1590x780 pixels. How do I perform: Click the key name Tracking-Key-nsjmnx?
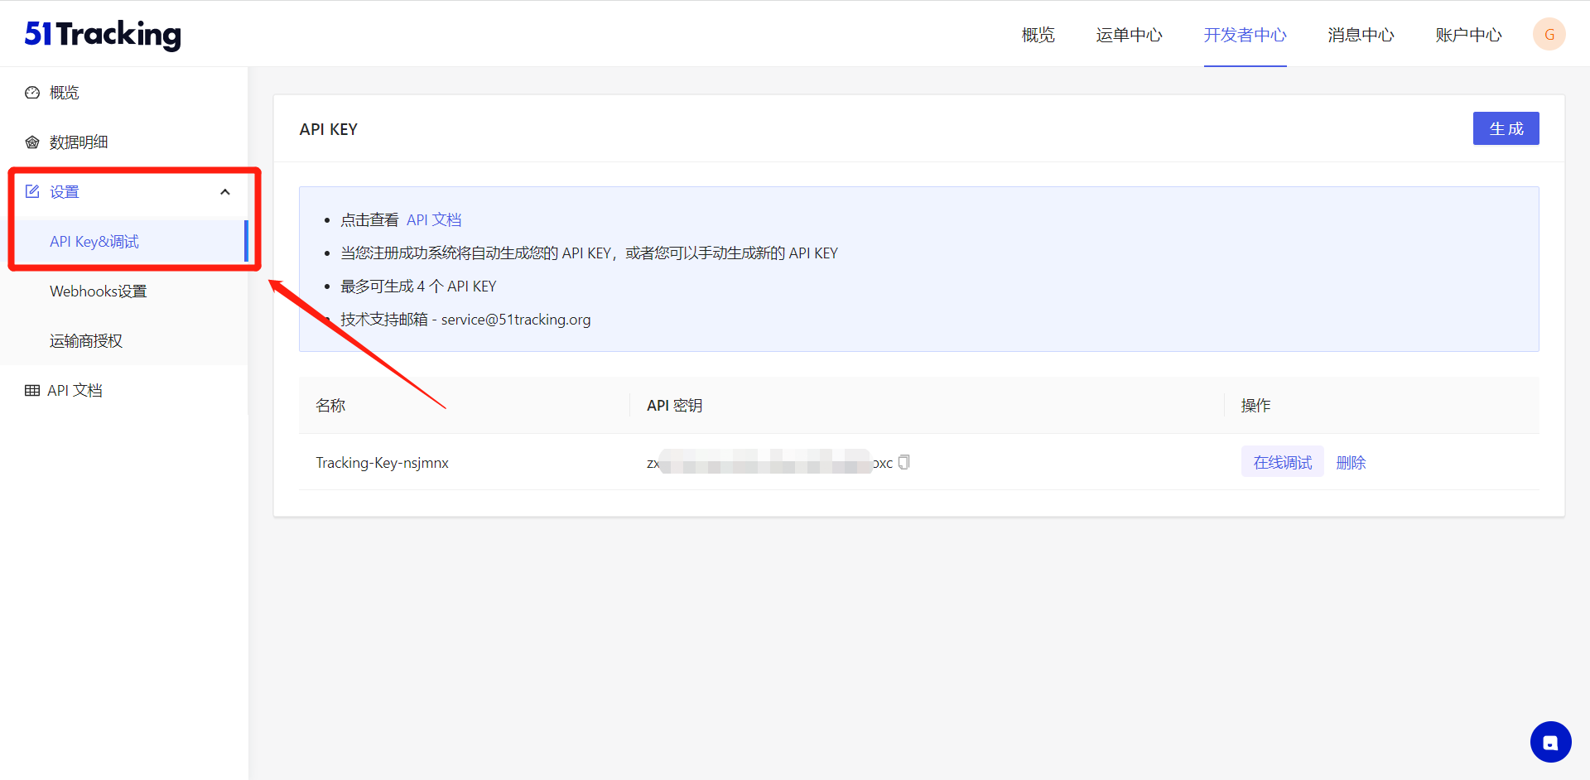(x=382, y=463)
